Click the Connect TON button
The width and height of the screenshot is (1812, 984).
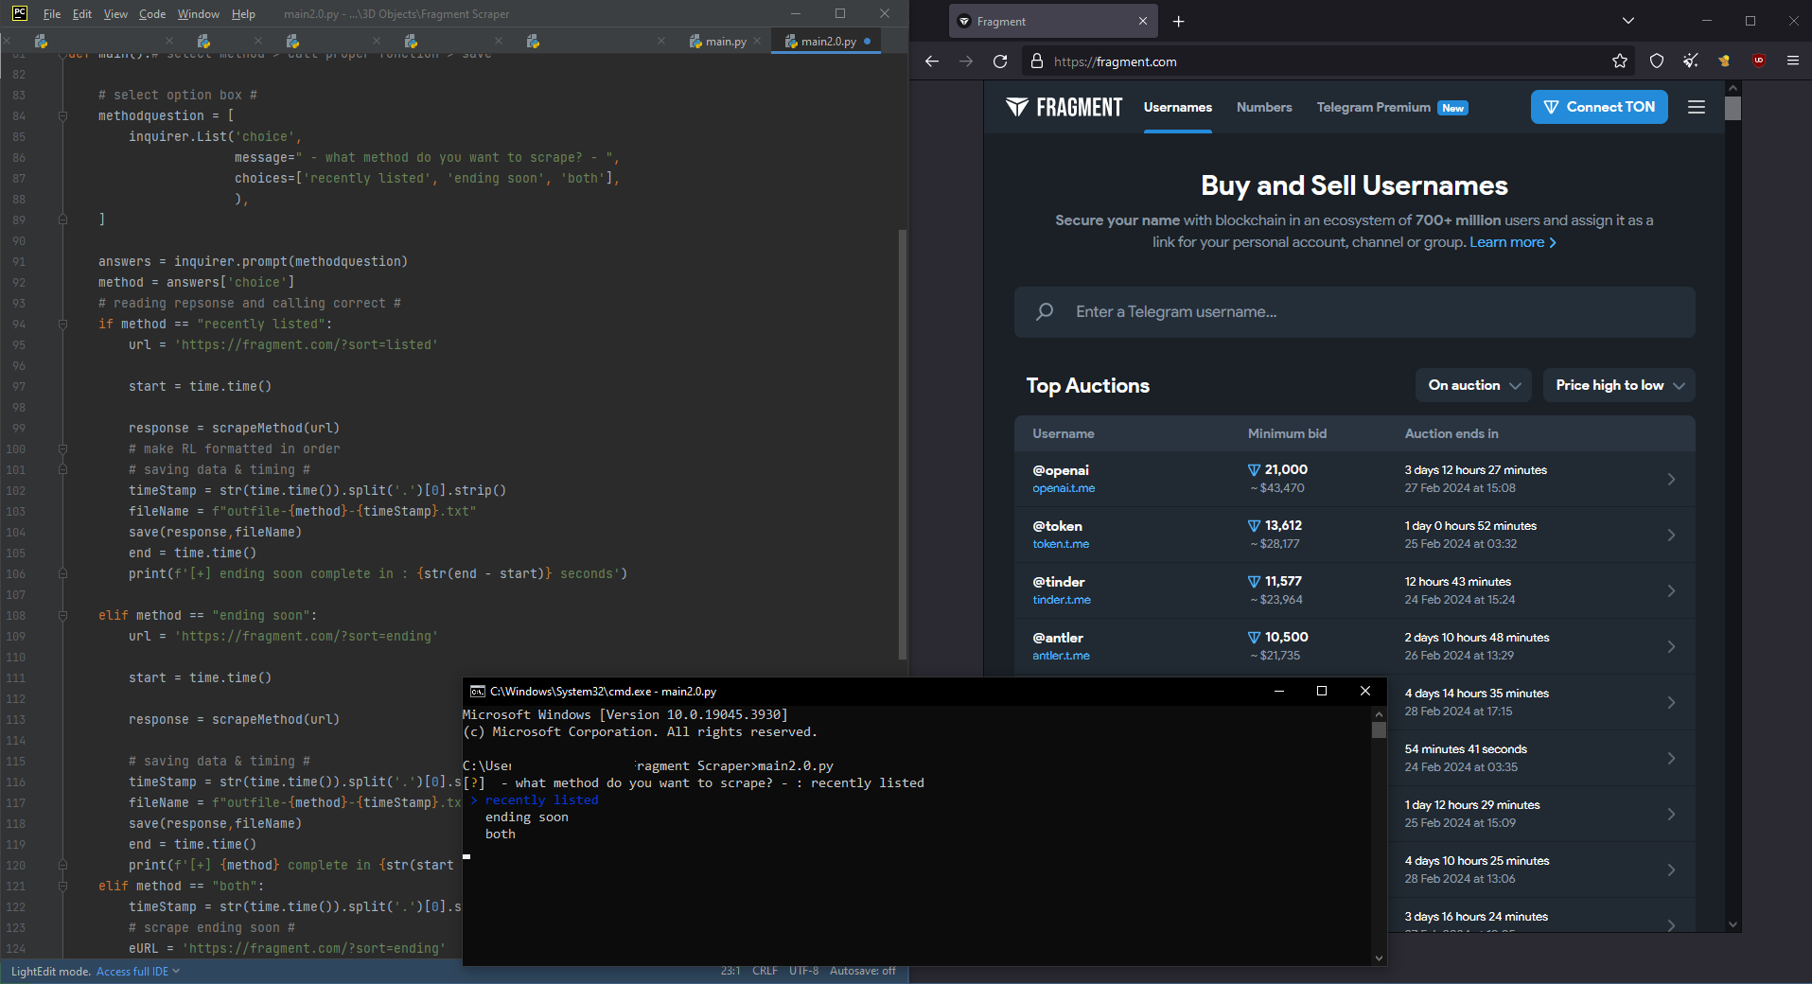(x=1599, y=107)
